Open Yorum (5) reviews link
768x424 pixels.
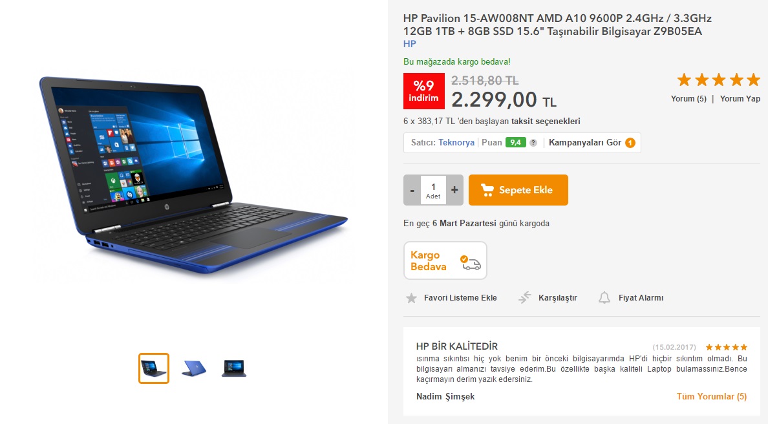688,99
